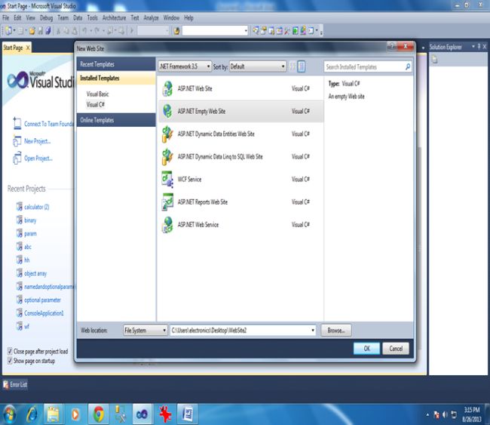Click the Find in Files toolbar icon
Image resolution: width=490 pixels, height=425 pixels.
click(x=176, y=31)
